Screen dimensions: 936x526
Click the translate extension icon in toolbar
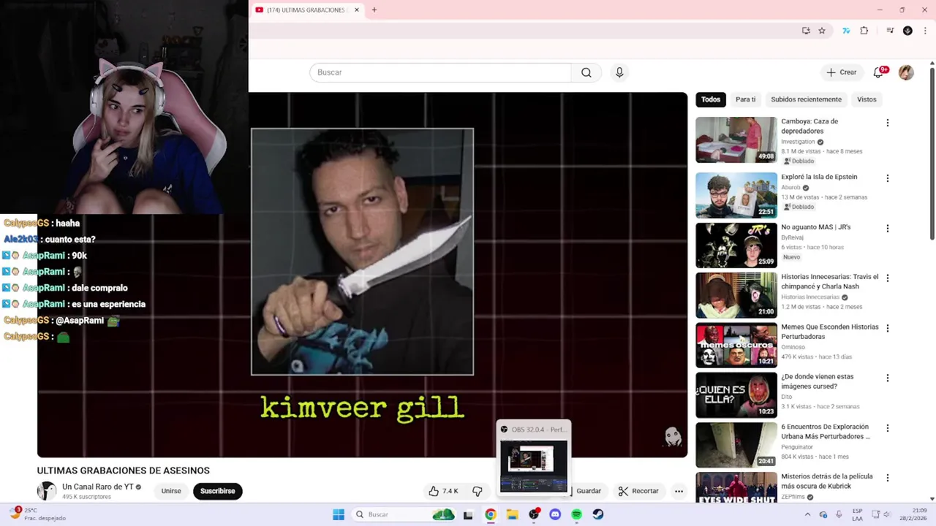[x=846, y=31]
